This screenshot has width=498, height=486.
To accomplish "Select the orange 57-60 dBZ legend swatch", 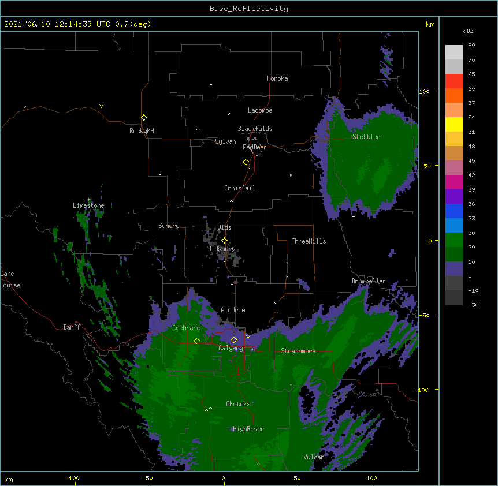I will pyautogui.click(x=454, y=95).
